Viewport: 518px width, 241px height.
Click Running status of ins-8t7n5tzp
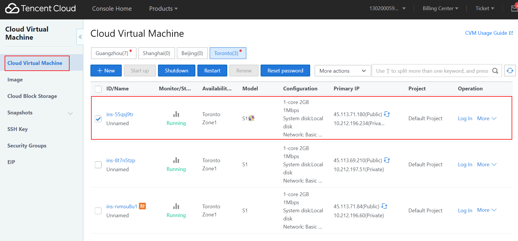click(176, 169)
